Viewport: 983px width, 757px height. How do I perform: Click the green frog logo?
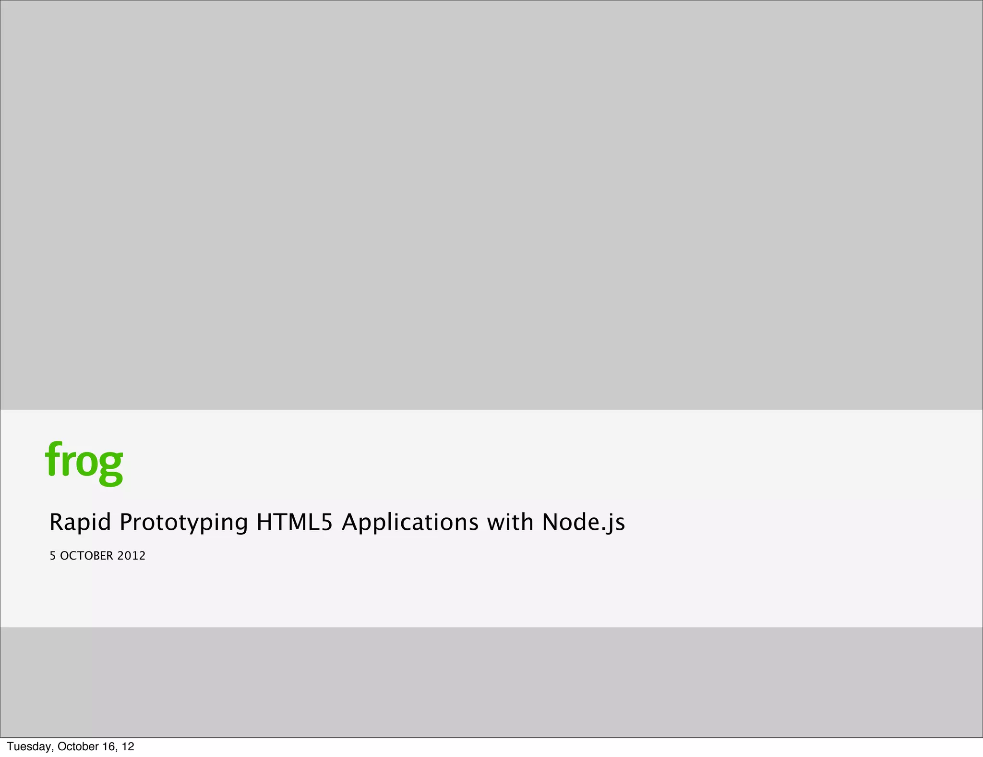(84, 462)
